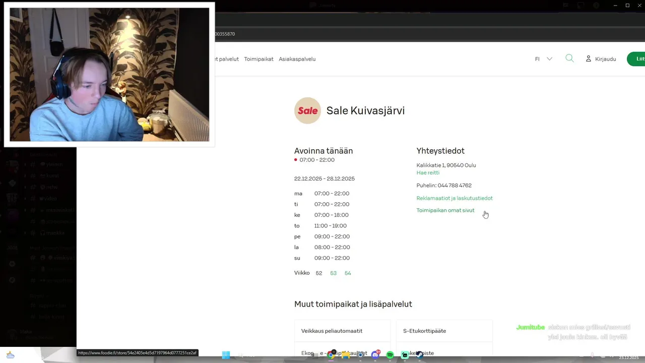The height and width of the screenshot is (363, 645).
Task: Click date range 22.12.2025 - 28.12.2025
Action: point(325,178)
